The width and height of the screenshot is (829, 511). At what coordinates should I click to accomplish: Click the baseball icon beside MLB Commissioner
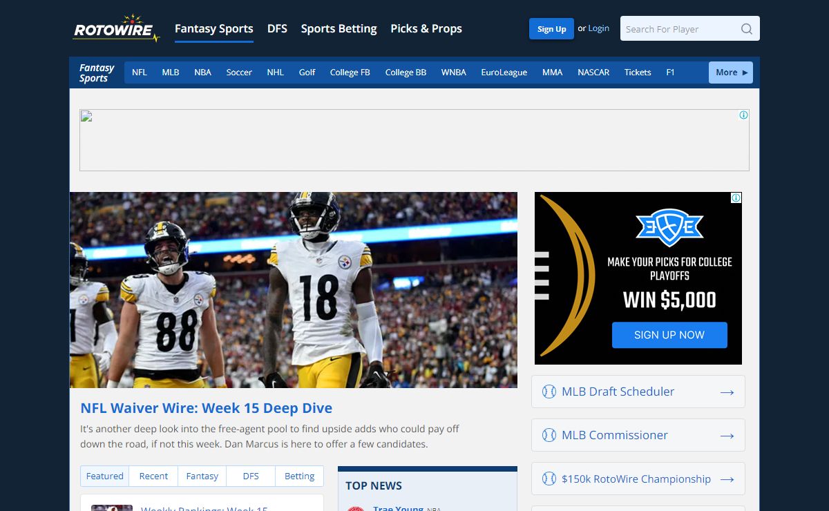tap(549, 435)
